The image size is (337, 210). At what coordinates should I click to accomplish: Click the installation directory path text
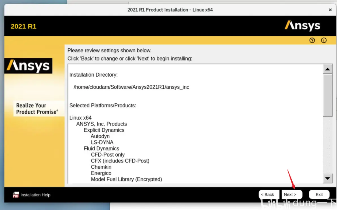tap(131, 87)
